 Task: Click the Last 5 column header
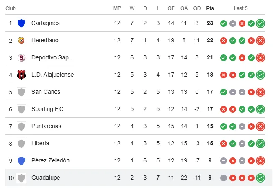[241, 8]
